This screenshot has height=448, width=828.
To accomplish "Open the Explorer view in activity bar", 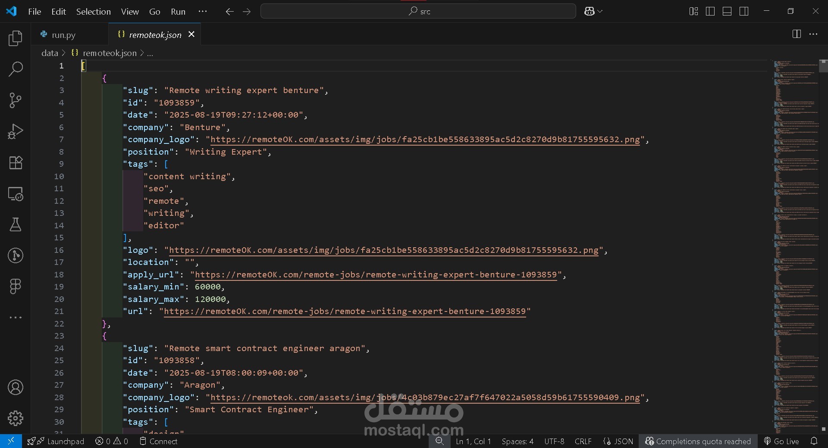I will point(16,38).
